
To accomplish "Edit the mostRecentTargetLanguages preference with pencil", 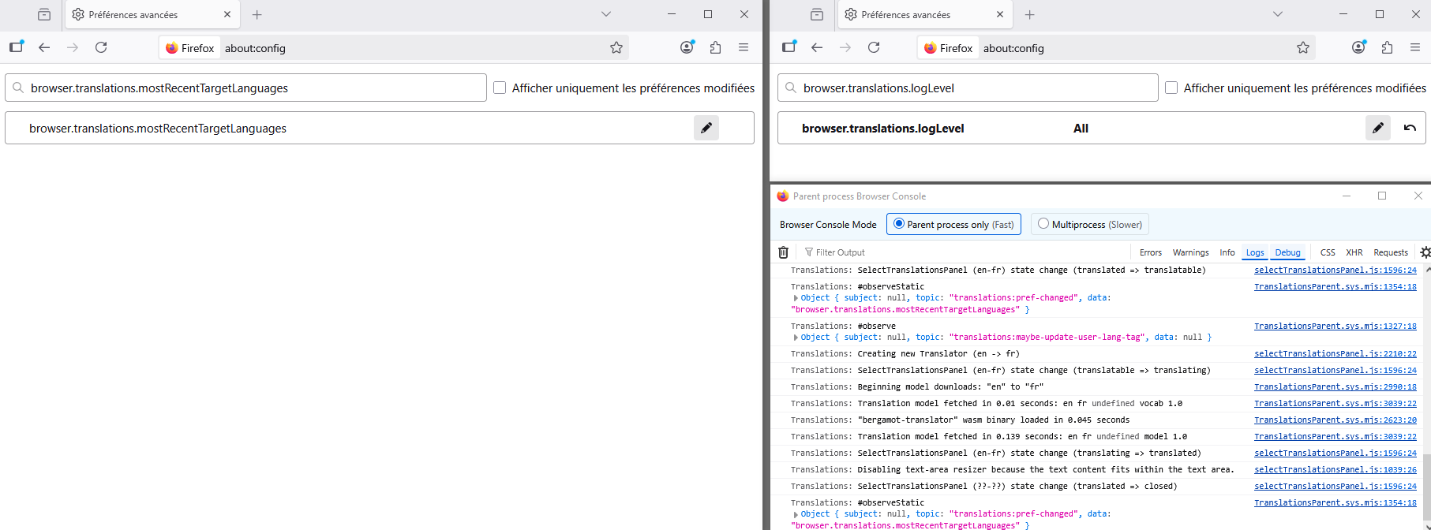I will (706, 128).
